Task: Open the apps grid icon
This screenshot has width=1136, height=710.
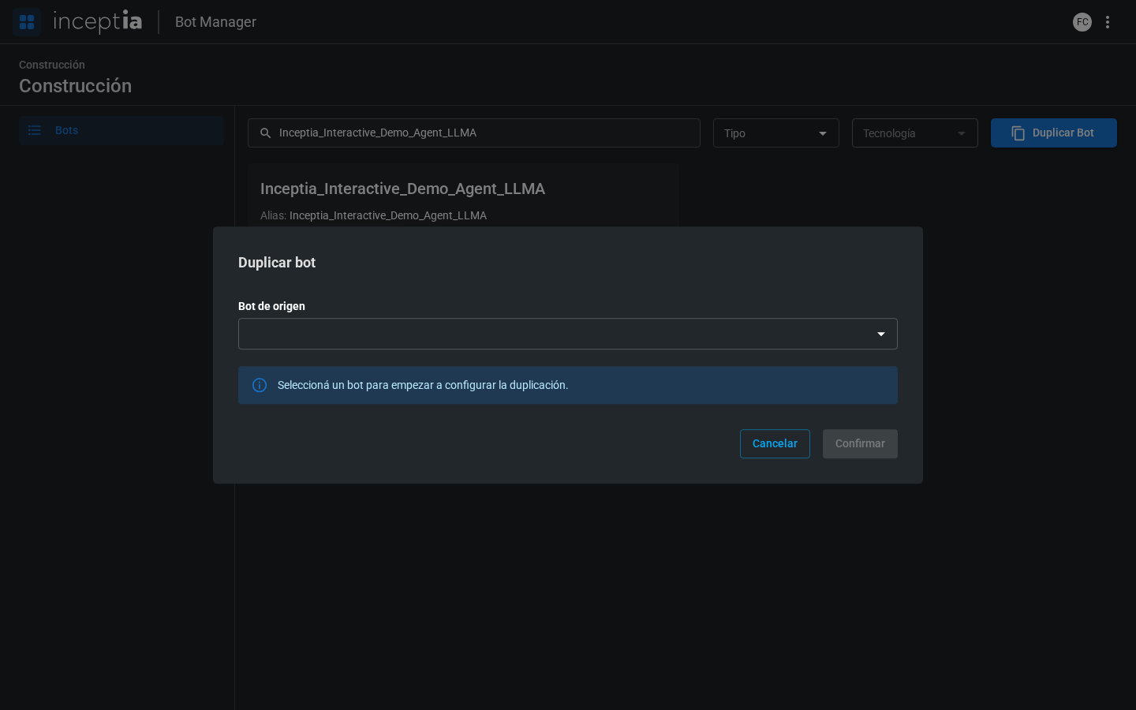Action: [27, 22]
